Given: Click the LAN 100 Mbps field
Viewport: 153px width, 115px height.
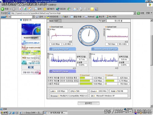Looking at the screenshot, I should coord(59,91).
